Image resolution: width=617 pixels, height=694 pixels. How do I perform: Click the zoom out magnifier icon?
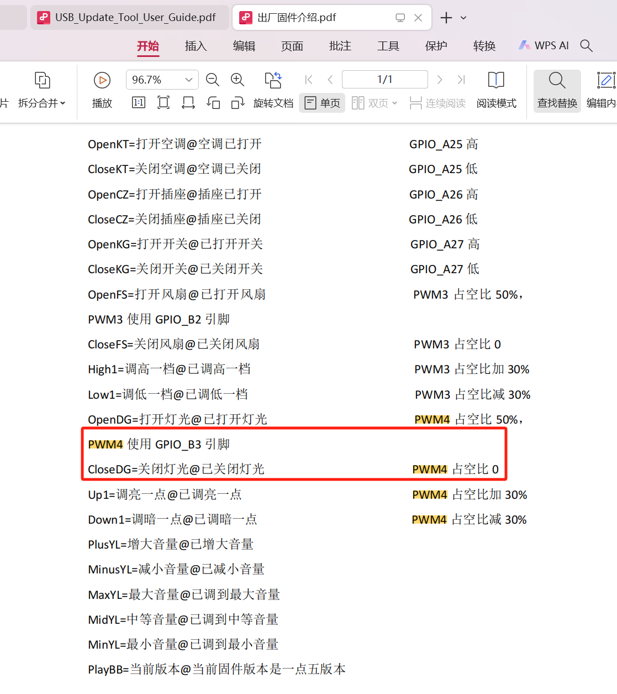pyautogui.click(x=213, y=80)
